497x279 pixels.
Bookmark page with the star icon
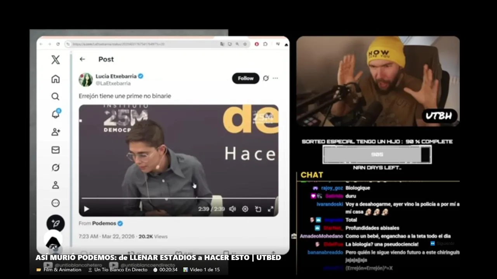point(245,44)
